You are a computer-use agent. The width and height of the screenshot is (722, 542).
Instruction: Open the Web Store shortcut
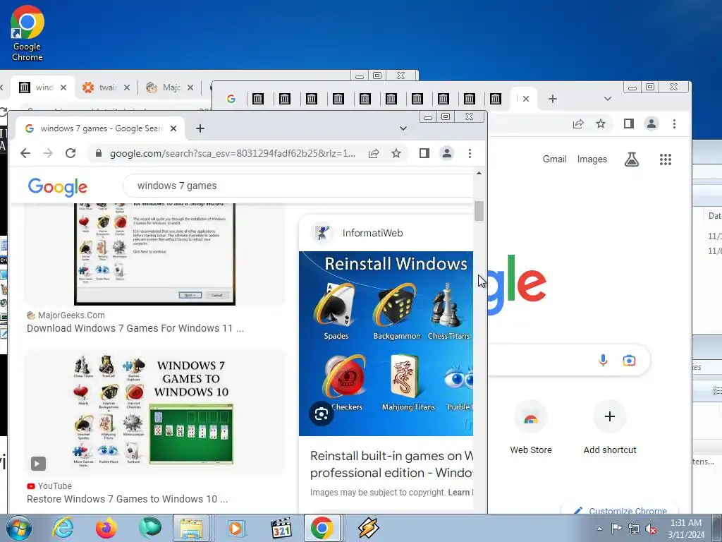pyautogui.click(x=530, y=428)
